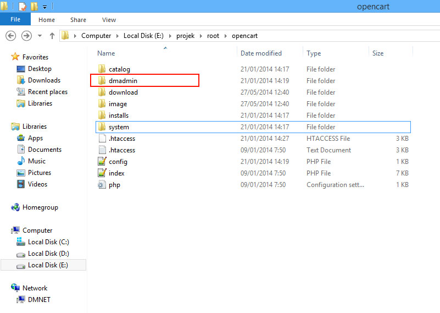The height and width of the screenshot is (313, 440).
Task: Click Computer in the address bar
Action: coord(96,36)
